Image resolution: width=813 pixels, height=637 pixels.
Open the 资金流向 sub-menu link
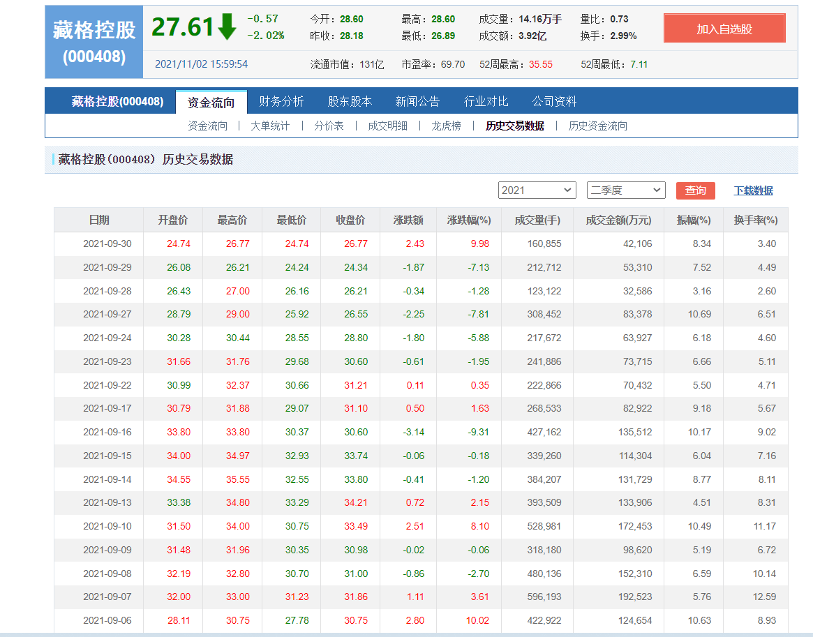(x=207, y=126)
